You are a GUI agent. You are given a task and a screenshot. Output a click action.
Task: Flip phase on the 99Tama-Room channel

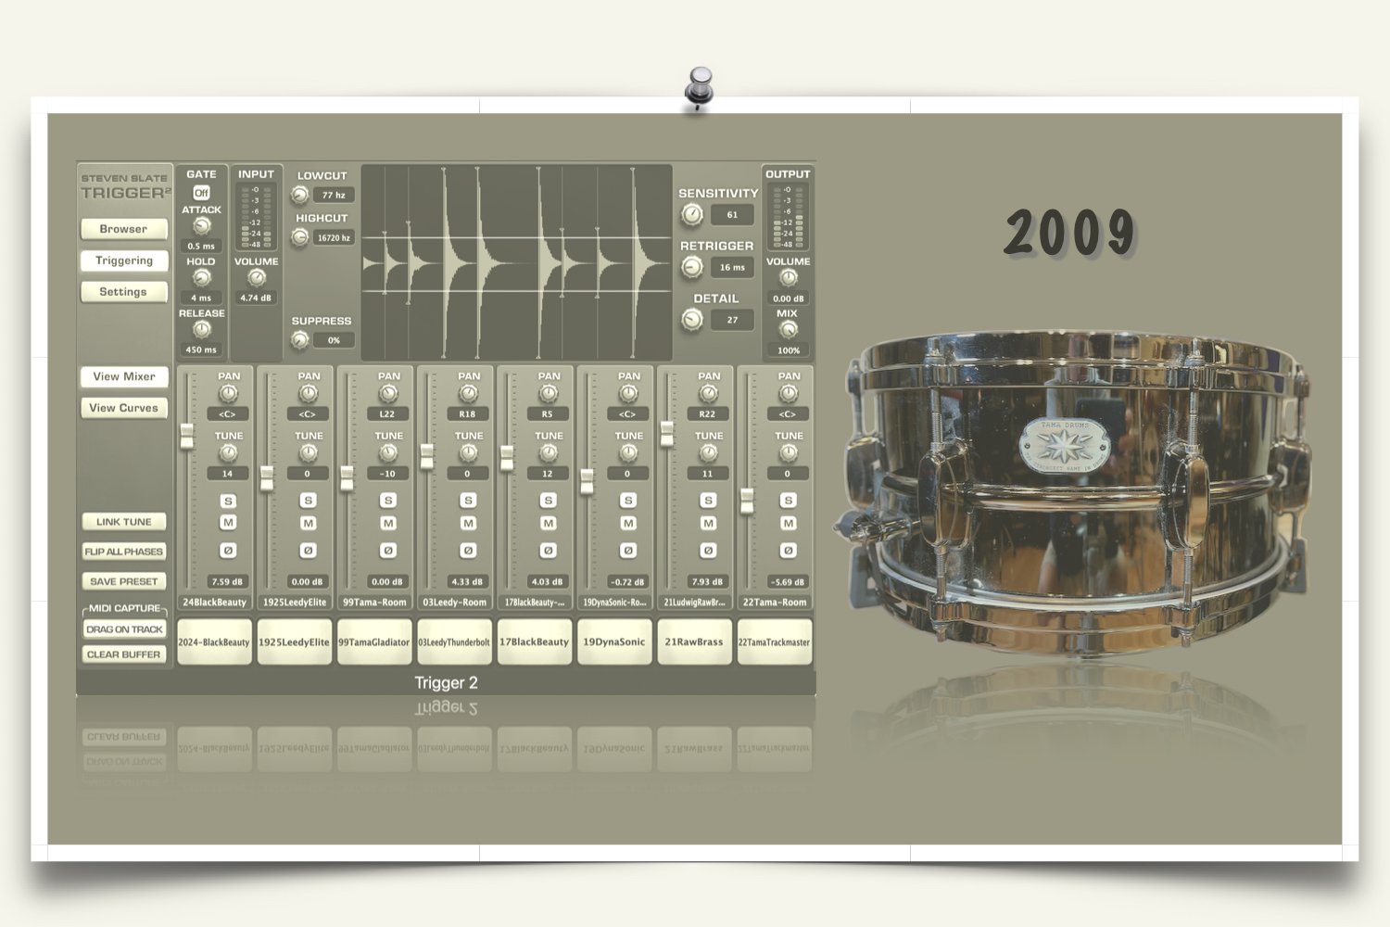click(x=388, y=551)
